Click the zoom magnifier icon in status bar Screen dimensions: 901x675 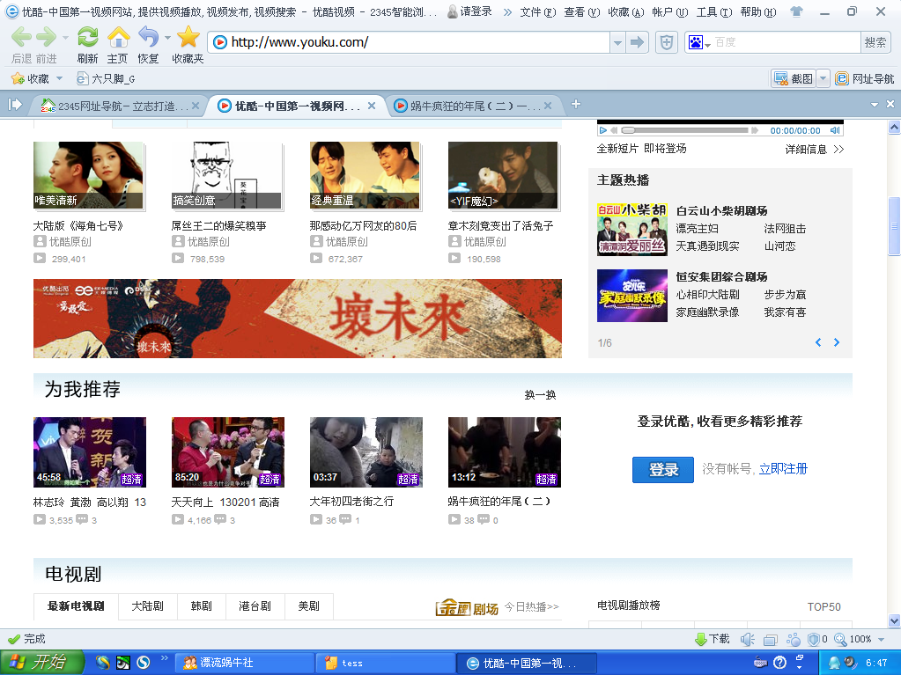click(x=840, y=640)
